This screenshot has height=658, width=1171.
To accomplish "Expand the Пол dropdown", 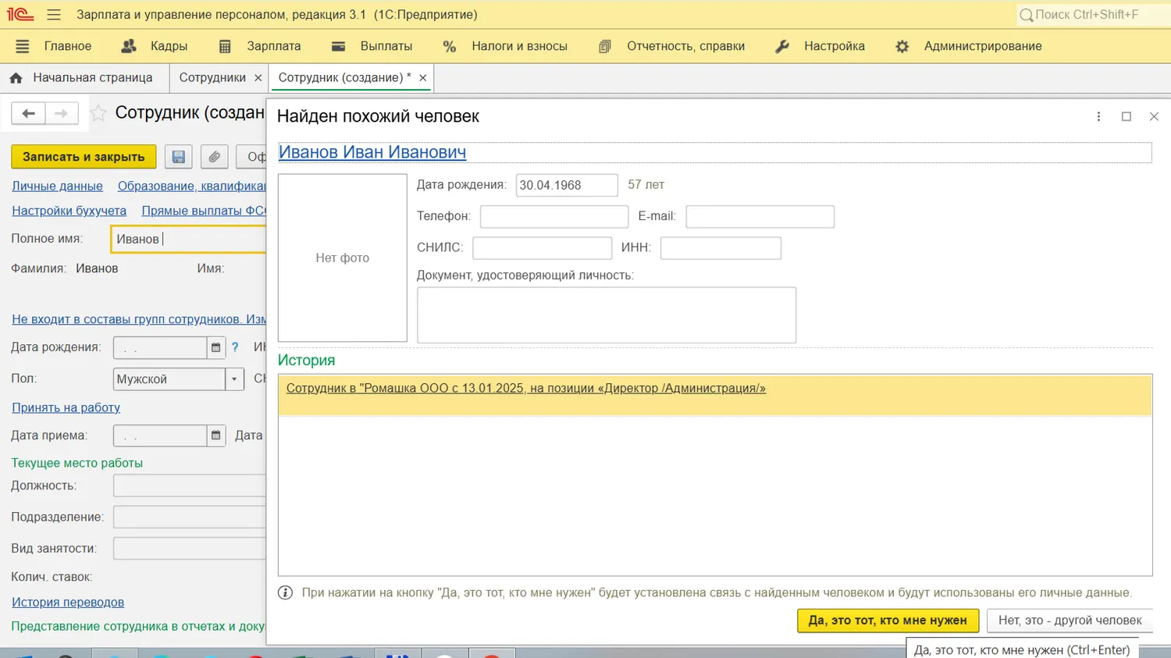I will click(x=234, y=379).
